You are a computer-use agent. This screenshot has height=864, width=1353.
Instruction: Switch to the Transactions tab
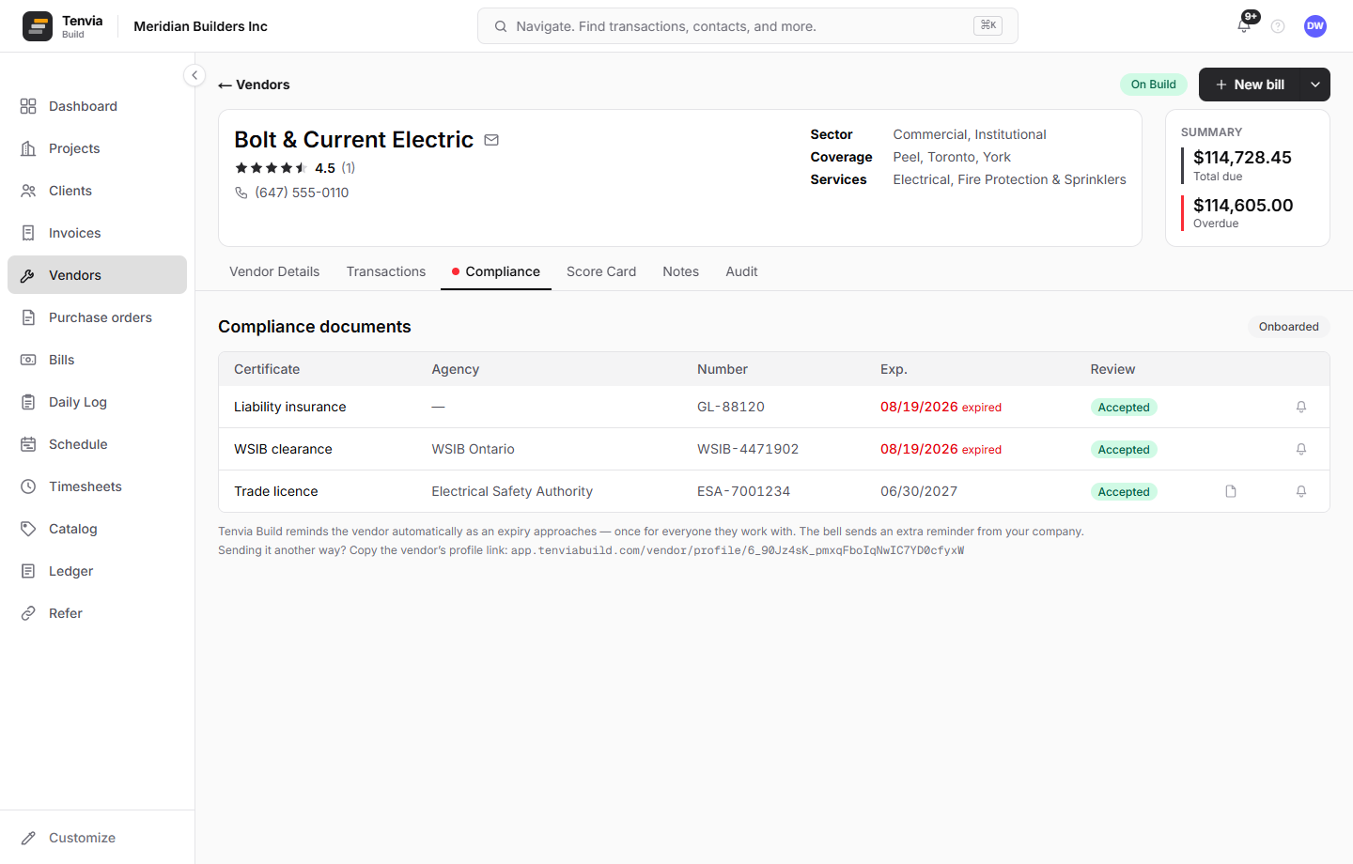(386, 271)
